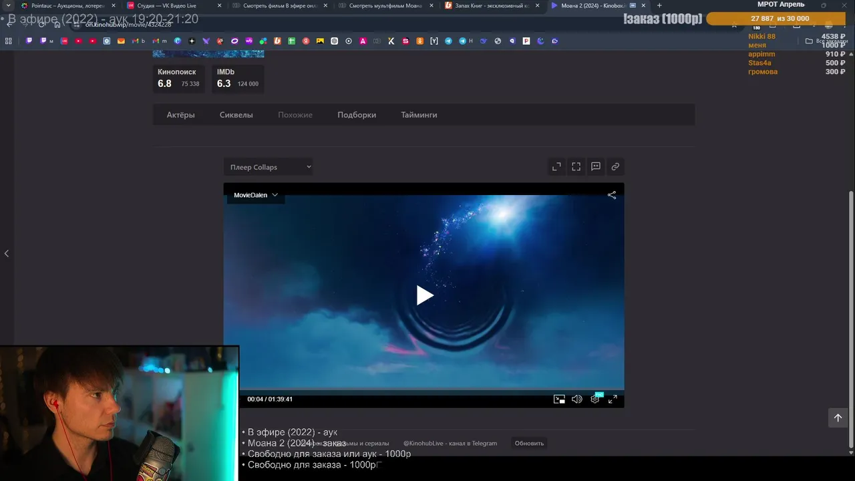Switch to the Pointauc browser tab
Screen dimensions: 855x481
[67, 5]
